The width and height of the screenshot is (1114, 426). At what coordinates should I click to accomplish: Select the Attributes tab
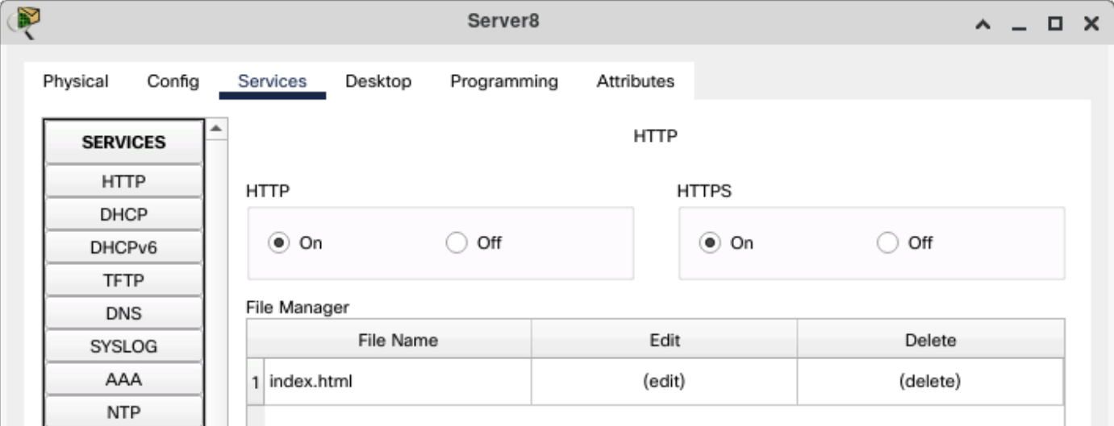[x=635, y=81]
